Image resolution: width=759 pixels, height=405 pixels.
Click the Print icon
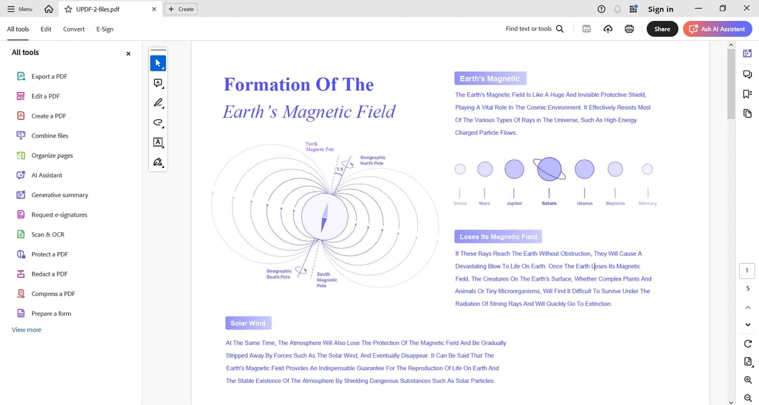(629, 29)
